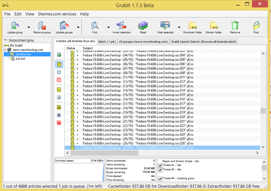Image resolution: width=271 pixels, height=191 pixels.
Task: Click the thread panel scroll-down arrow
Action: [x=264, y=179]
